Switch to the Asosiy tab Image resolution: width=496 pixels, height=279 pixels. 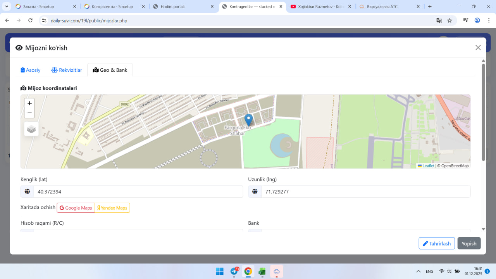(31, 70)
